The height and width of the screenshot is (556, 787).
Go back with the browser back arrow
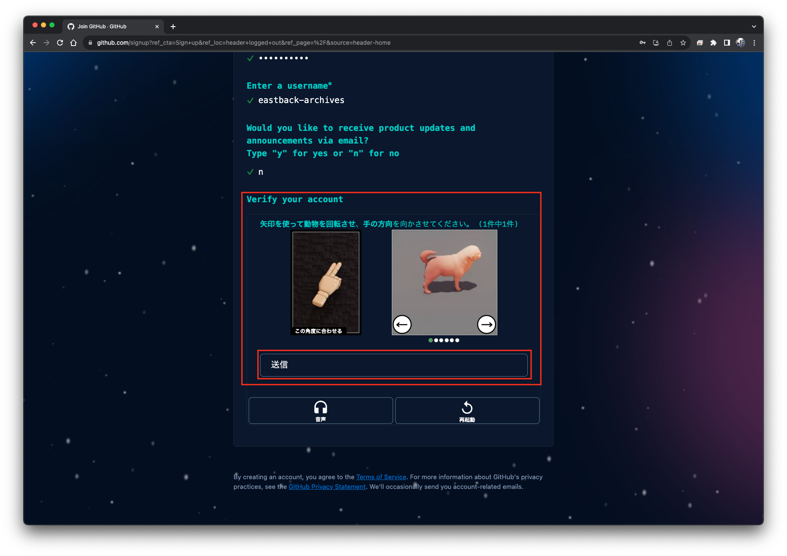(33, 43)
